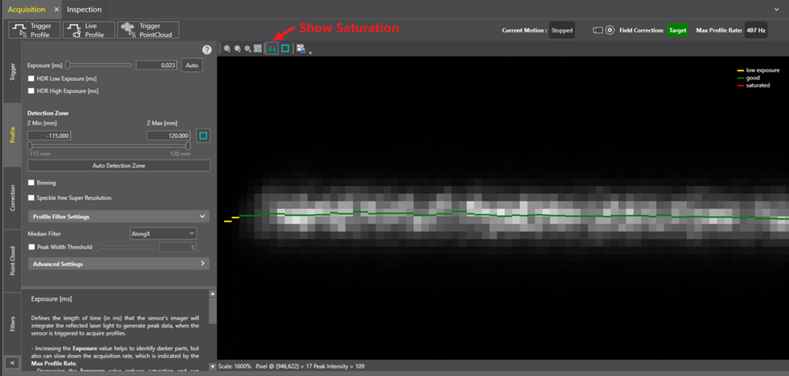Open the Median Filter AlongX dropdown

click(163, 234)
